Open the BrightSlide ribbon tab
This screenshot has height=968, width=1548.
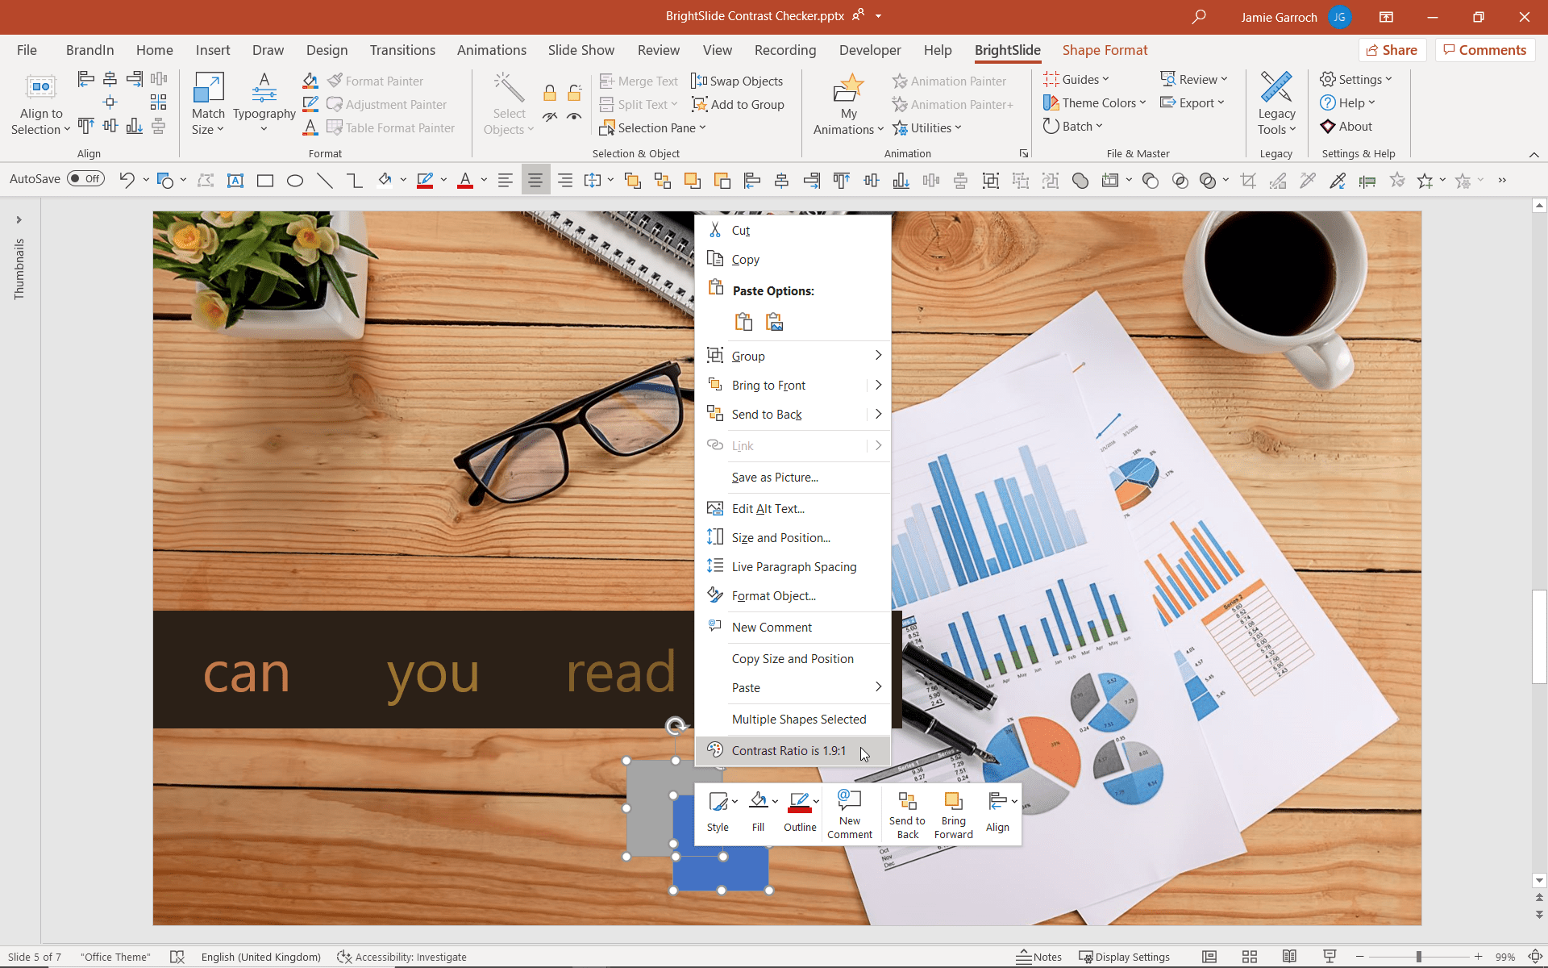[x=1007, y=50]
